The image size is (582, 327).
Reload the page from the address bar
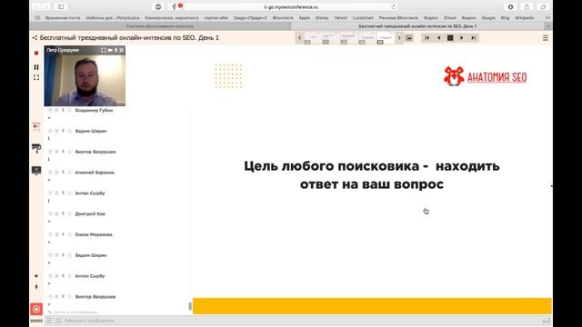coord(394,6)
